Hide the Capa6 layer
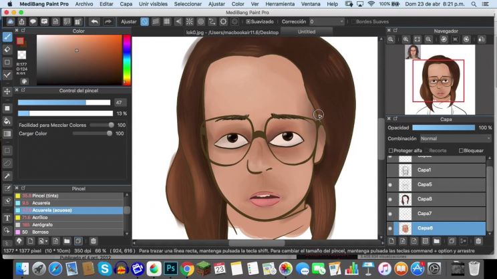Screen dimensions: 497x279 [x=390, y=228]
